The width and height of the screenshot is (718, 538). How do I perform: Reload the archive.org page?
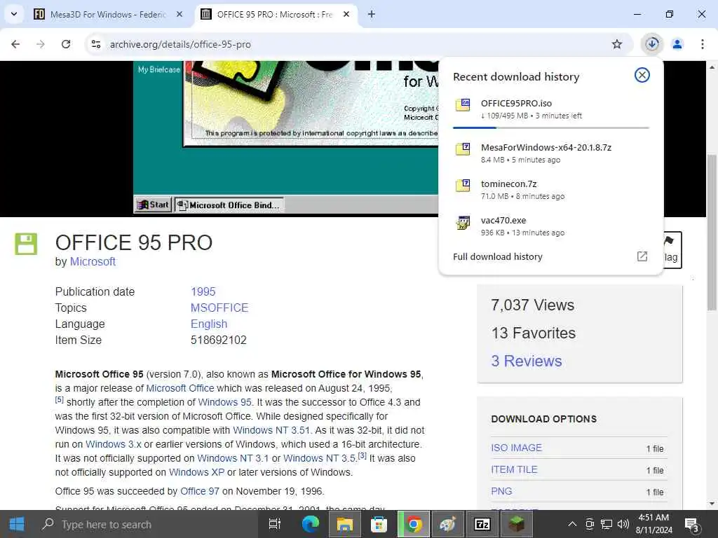pos(66,44)
